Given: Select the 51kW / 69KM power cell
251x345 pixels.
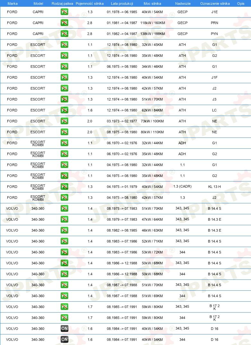Looking at the screenshot, I should (152, 296).
